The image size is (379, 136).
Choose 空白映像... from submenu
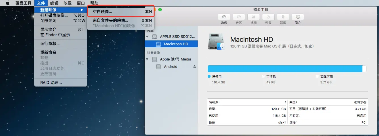pos(121,12)
